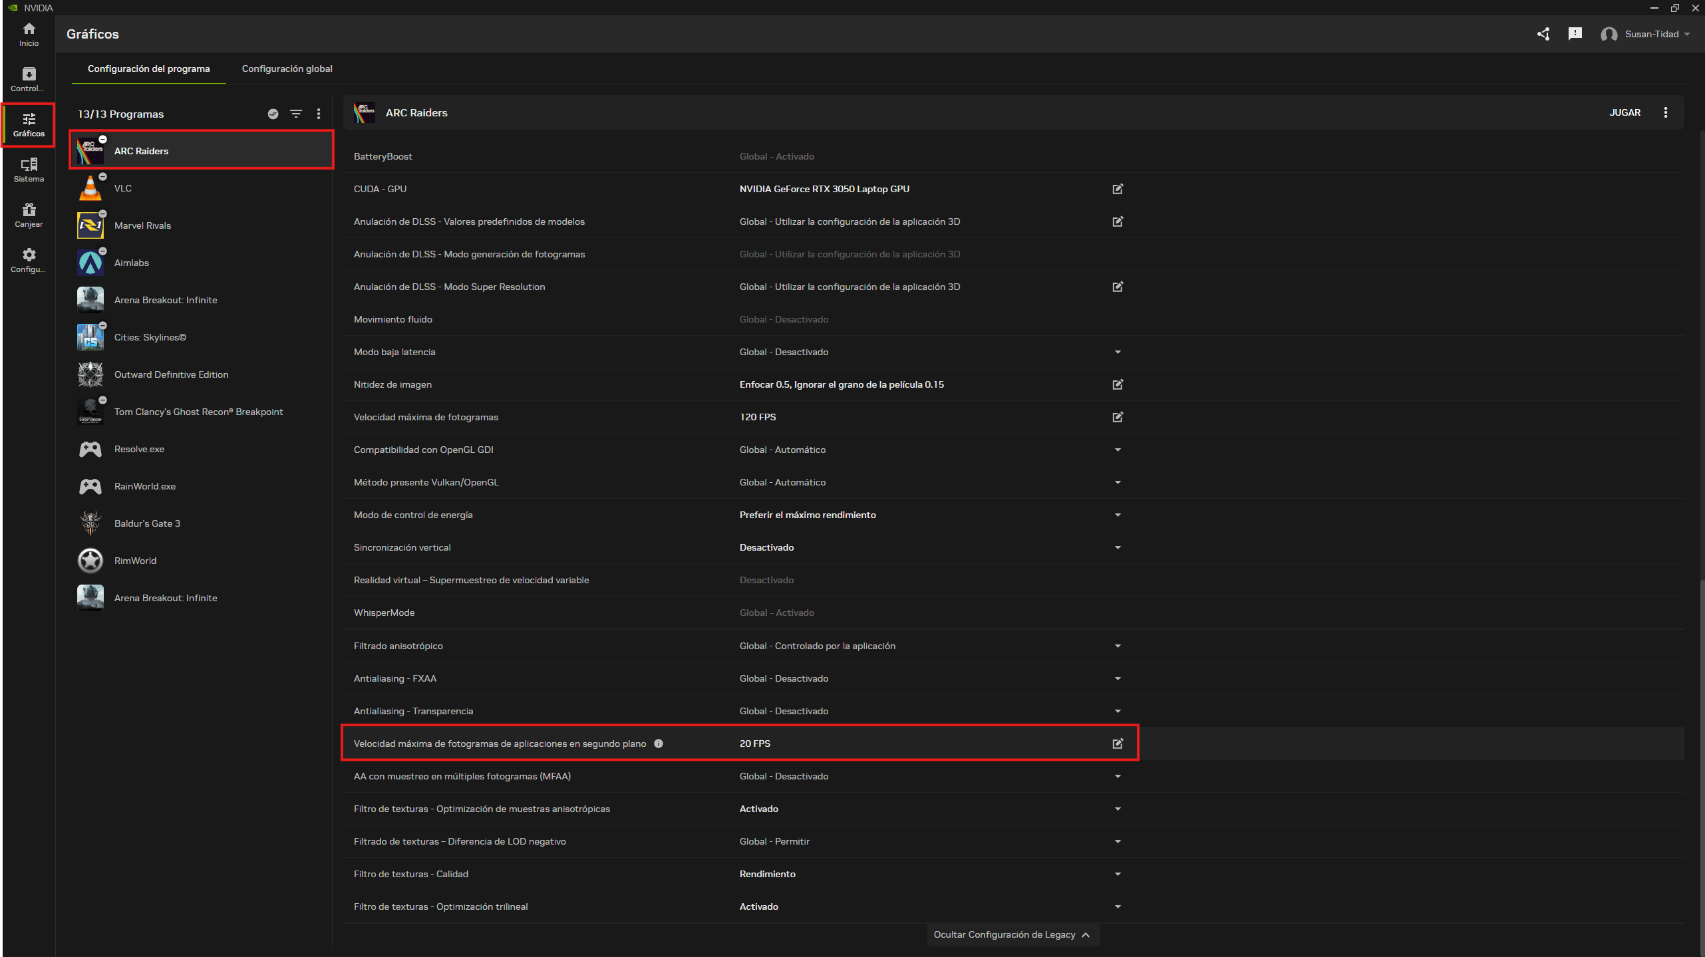The height and width of the screenshot is (957, 1705).
Task: Open the Controladores section in sidebar
Action: coord(29,79)
